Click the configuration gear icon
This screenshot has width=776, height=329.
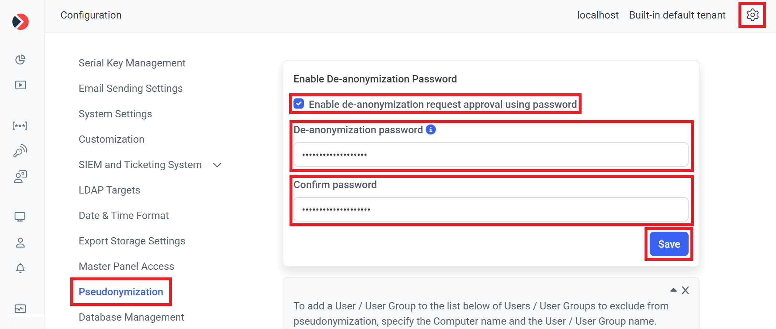[x=752, y=15]
